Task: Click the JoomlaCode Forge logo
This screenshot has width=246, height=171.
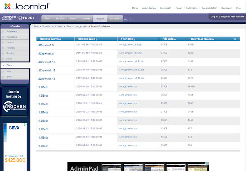Action: (x=18, y=18)
